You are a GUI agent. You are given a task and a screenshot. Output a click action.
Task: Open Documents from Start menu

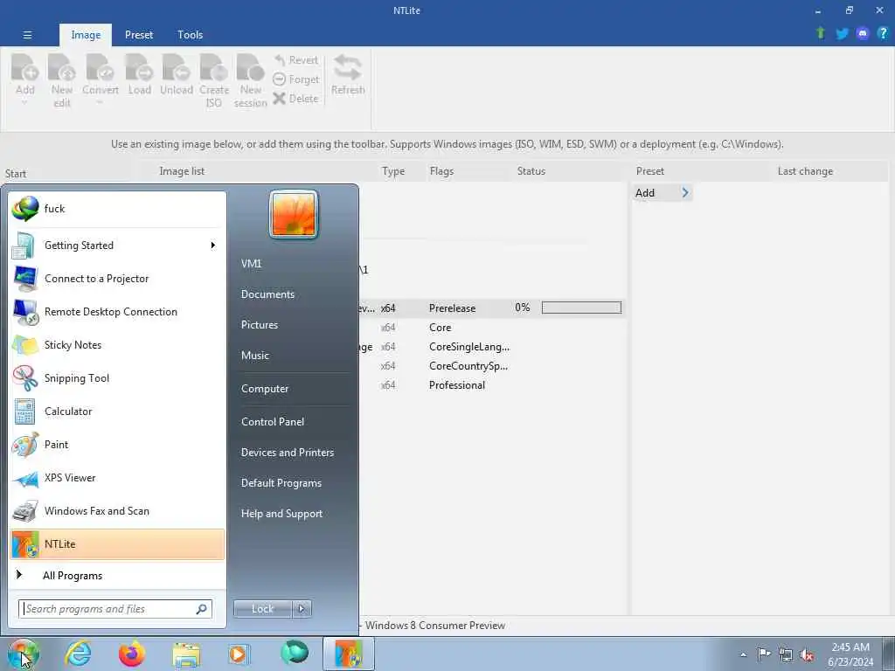[x=267, y=294]
